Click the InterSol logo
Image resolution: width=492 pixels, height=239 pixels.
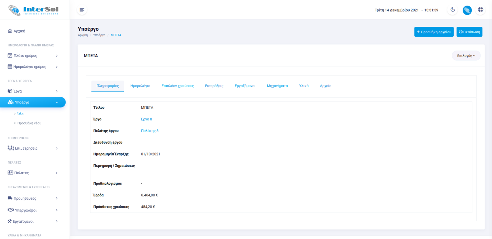pos(34,10)
